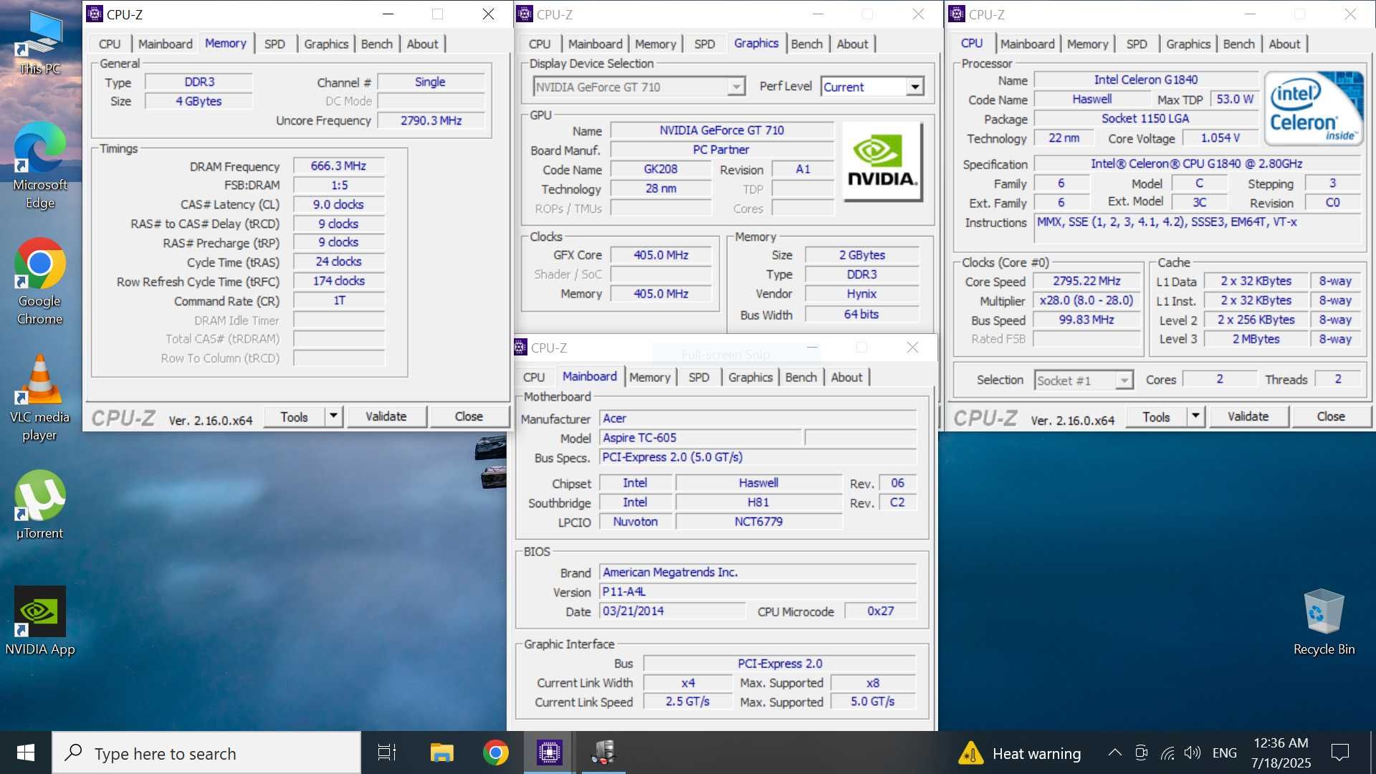Select Core Speed 2795.22 MHz value

(x=1086, y=281)
